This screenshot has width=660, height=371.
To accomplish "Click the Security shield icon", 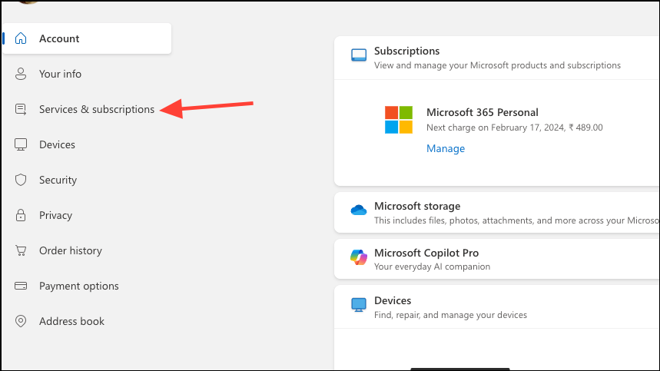I will click(21, 180).
